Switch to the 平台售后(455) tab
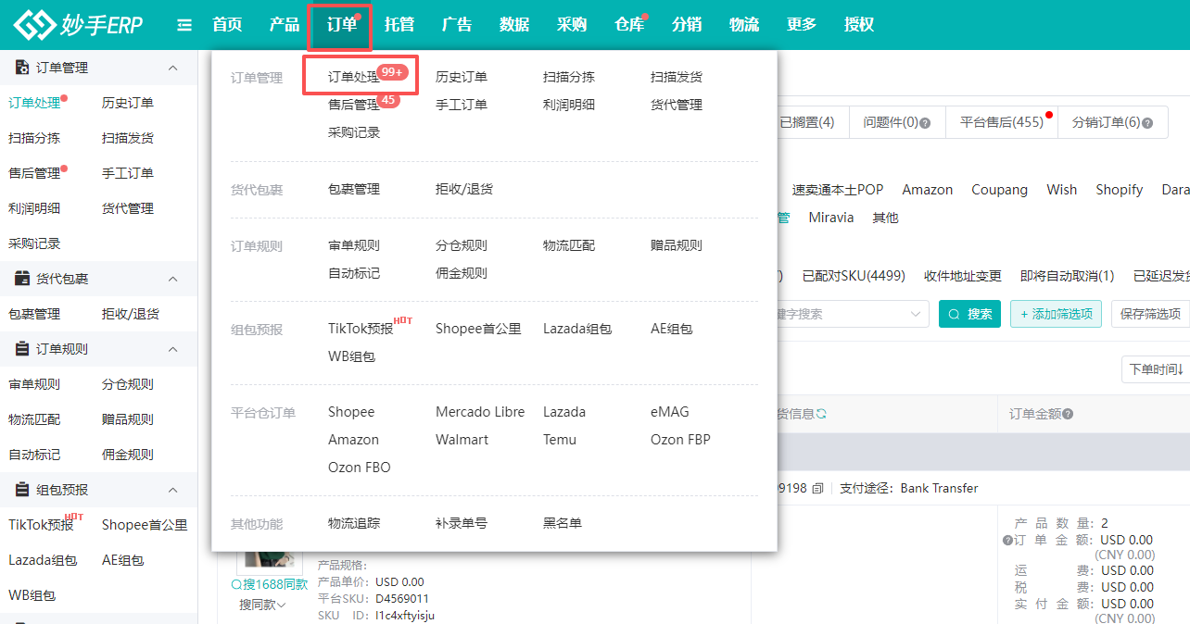Viewport: 1190px width, 624px height. coord(1001,122)
